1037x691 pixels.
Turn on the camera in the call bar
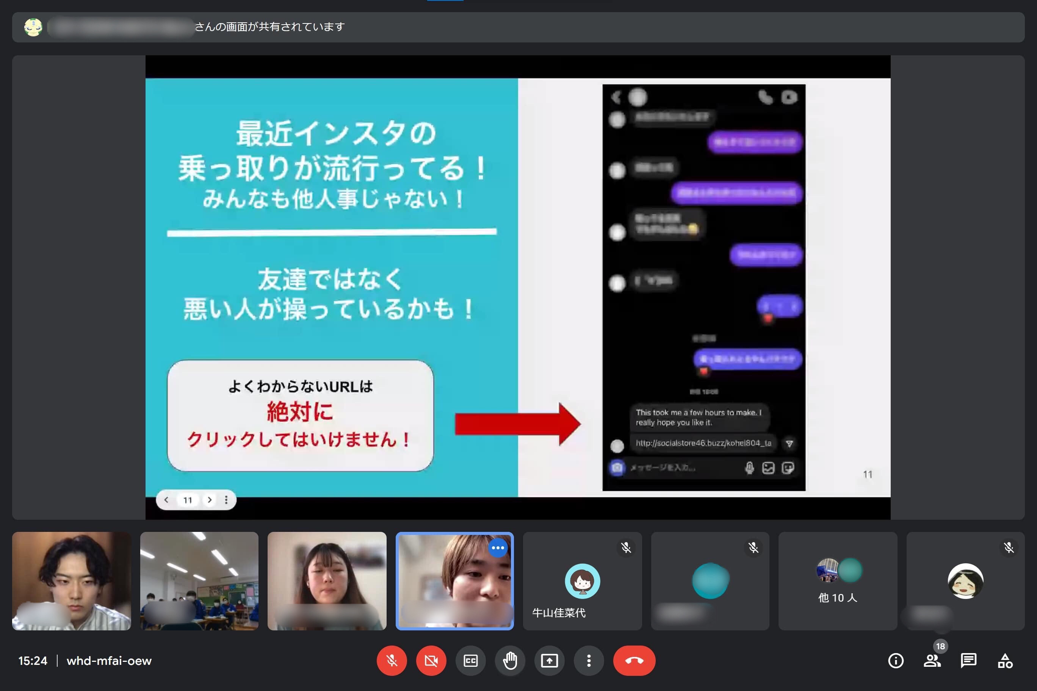coord(431,660)
